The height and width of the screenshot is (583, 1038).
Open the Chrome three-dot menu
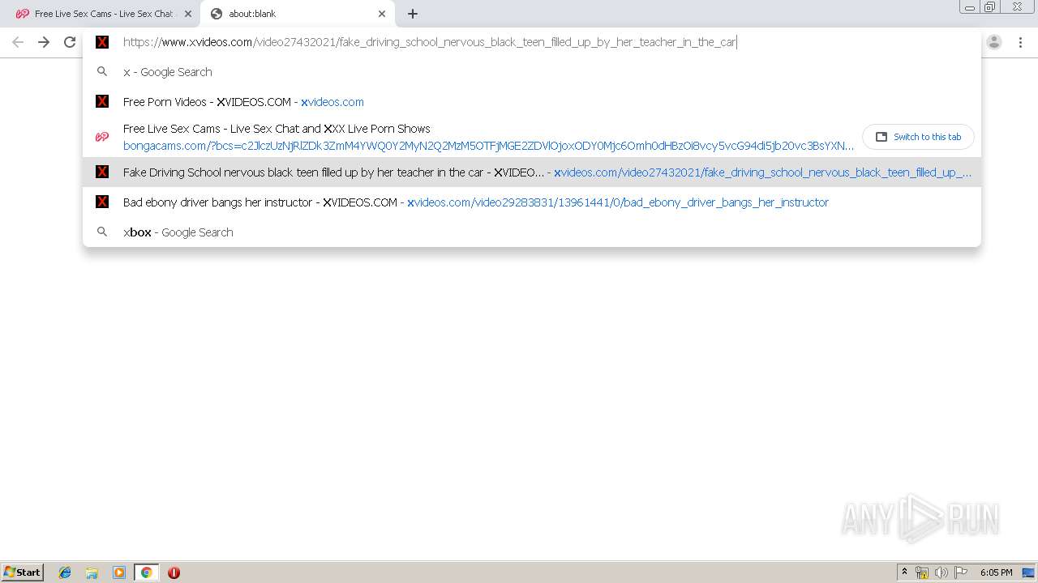click(x=1020, y=42)
